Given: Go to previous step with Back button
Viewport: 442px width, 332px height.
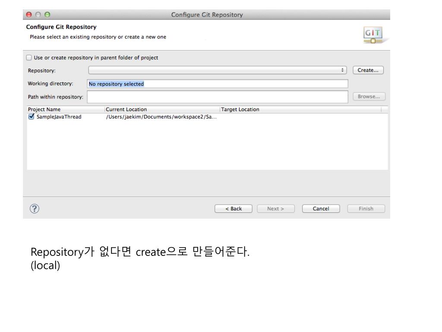Looking at the screenshot, I should click(x=234, y=209).
